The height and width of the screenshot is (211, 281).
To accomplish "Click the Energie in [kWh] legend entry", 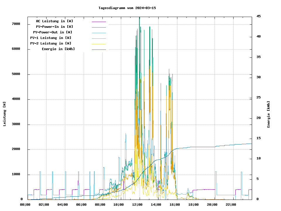I will pyautogui.click(x=58, y=49).
